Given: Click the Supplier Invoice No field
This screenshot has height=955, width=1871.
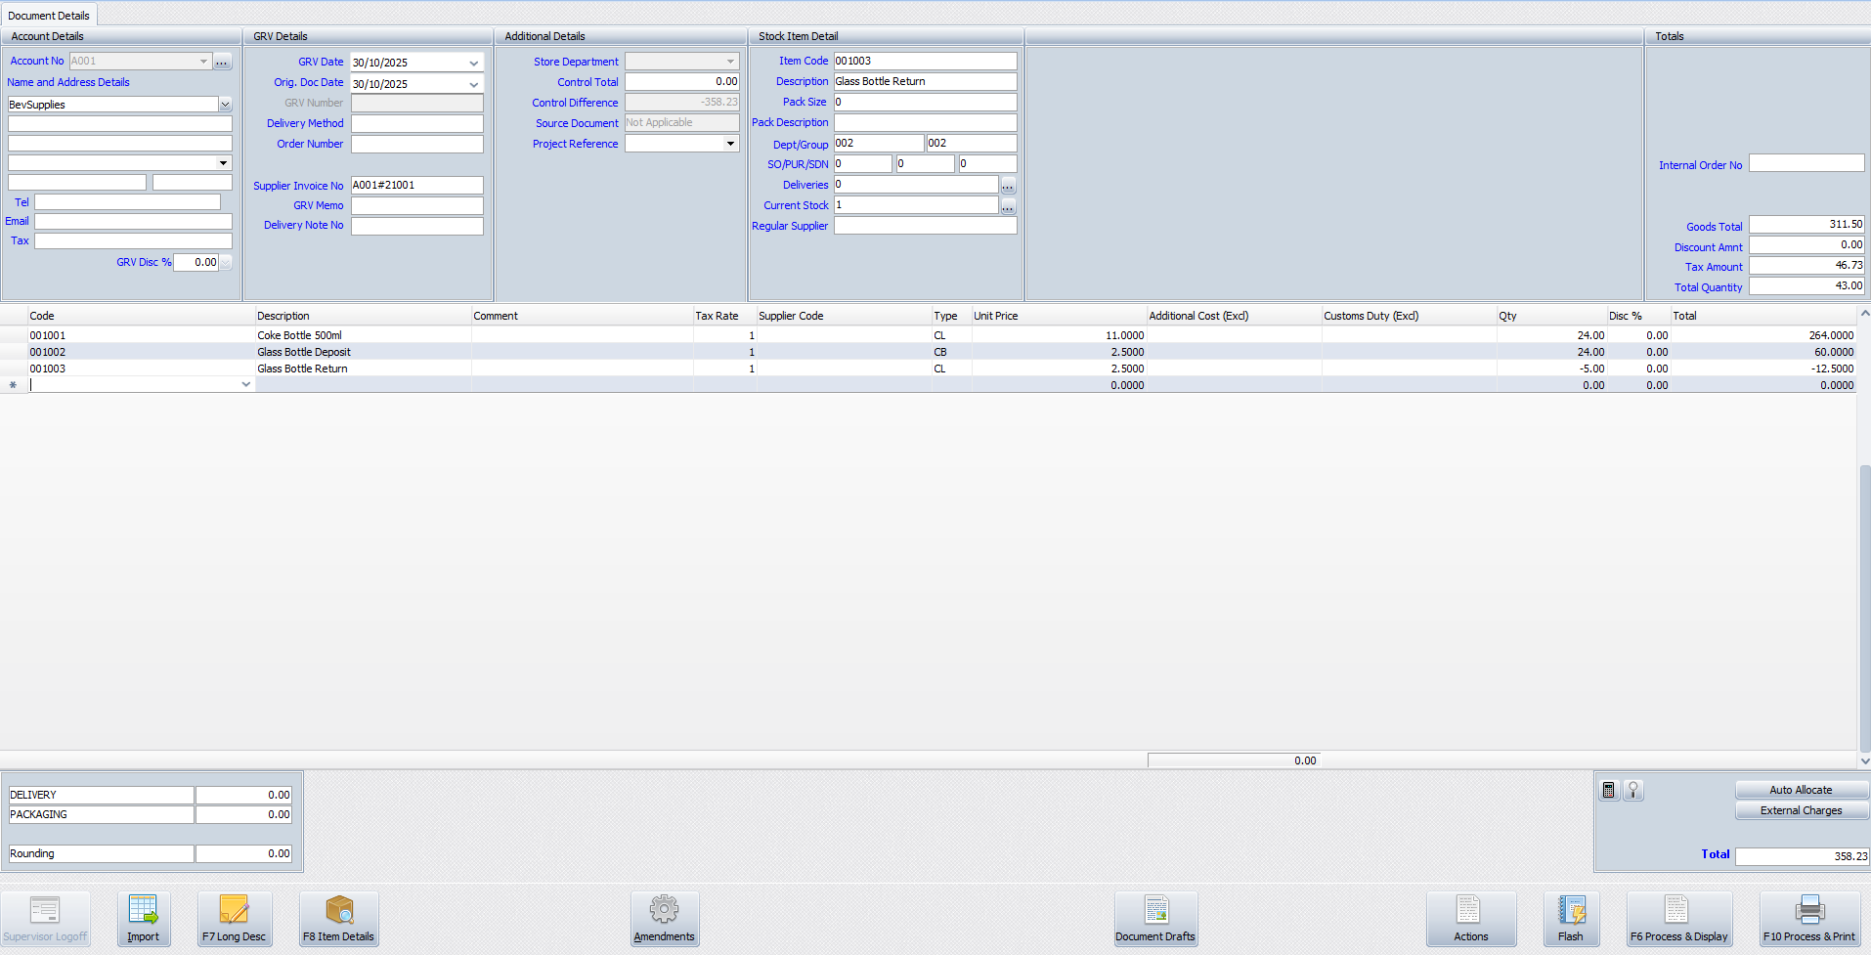Looking at the screenshot, I should 416,185.
